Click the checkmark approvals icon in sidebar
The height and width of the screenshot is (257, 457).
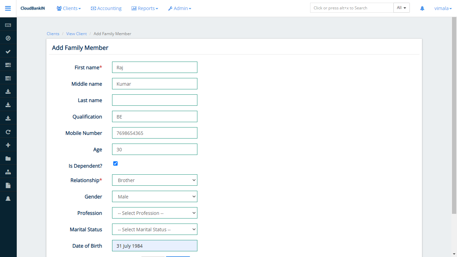(8, 51)
